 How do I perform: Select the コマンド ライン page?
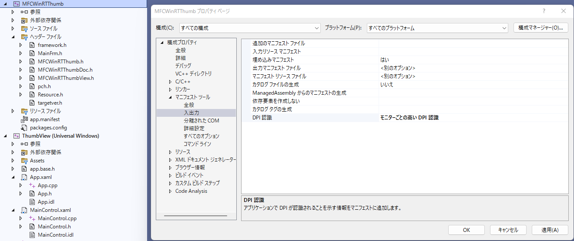pos(197,144)
